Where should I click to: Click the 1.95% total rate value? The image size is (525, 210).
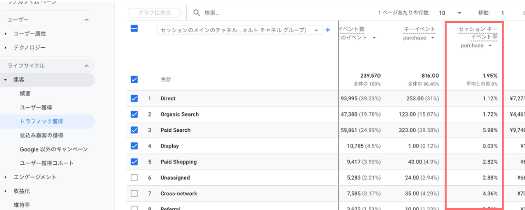click(490, 76)
